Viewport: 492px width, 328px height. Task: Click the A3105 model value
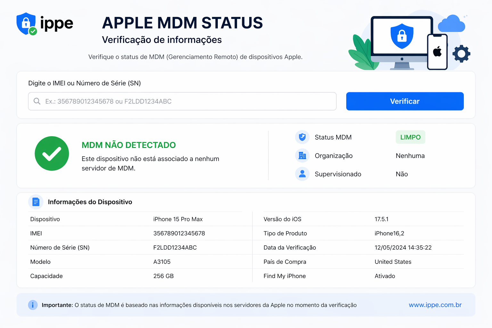click(x=162, y=262)
